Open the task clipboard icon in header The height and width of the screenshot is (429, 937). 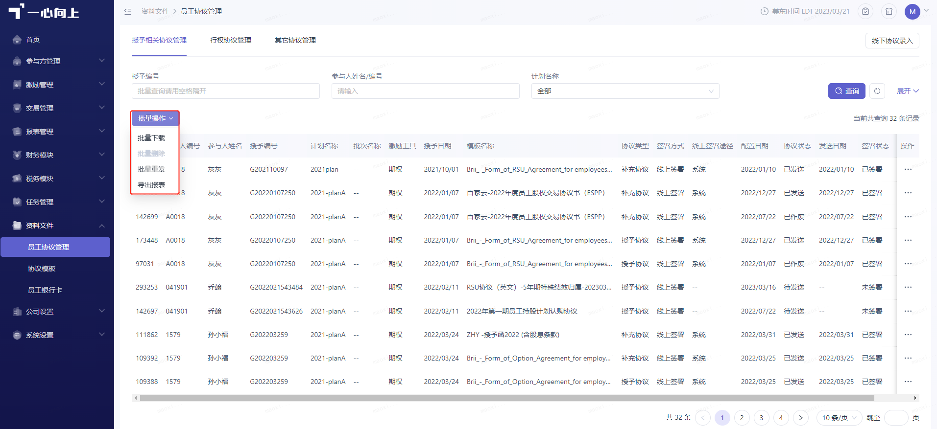point(865,11)
